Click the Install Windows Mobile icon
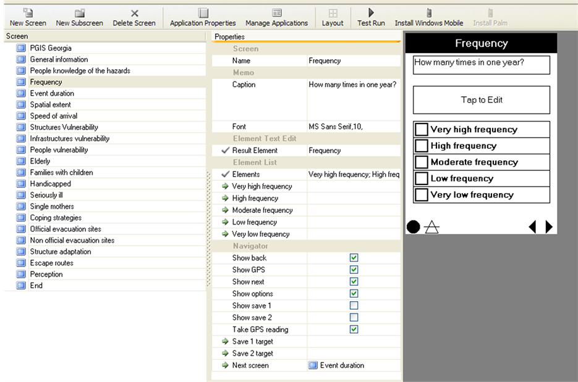This screenshot has width=578, height=382. click(x=429, y=13)
